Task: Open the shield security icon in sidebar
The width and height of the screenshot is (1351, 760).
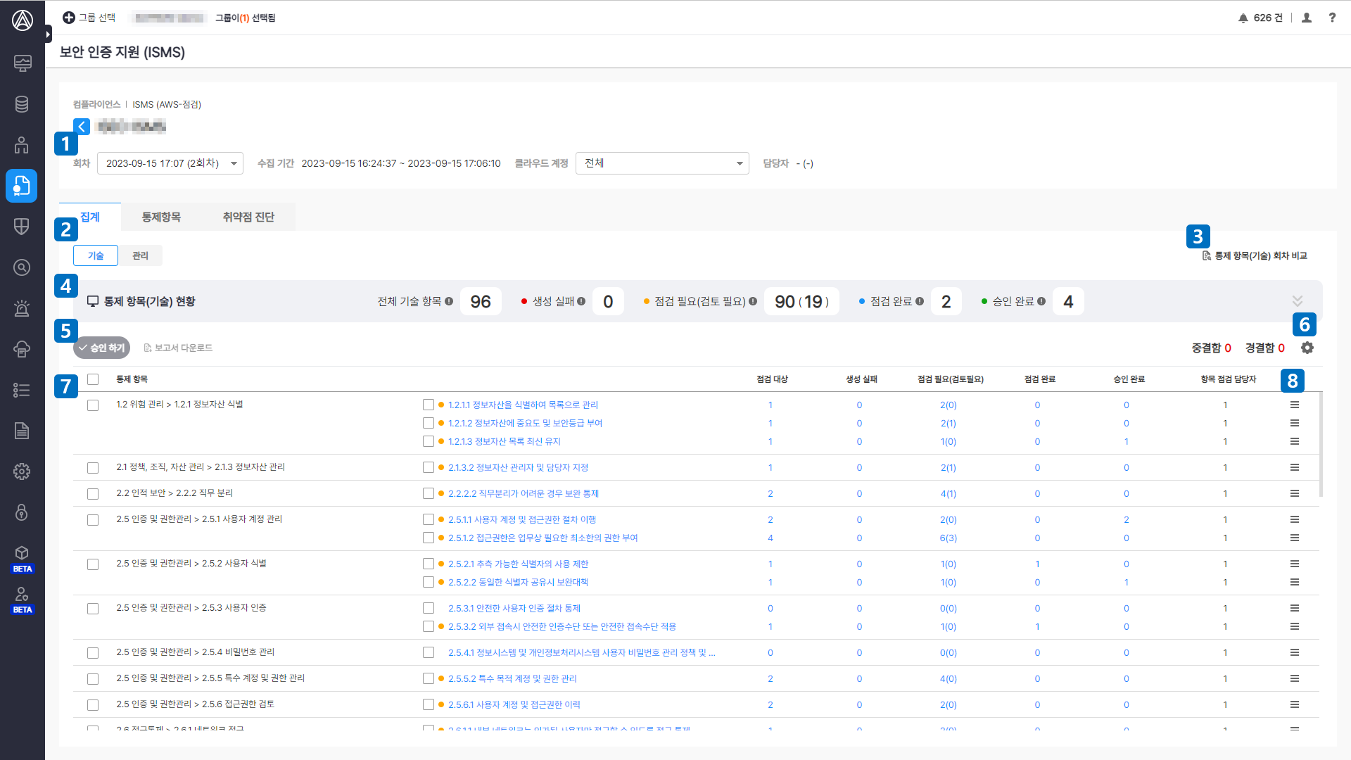Action: tap(22, 227)
